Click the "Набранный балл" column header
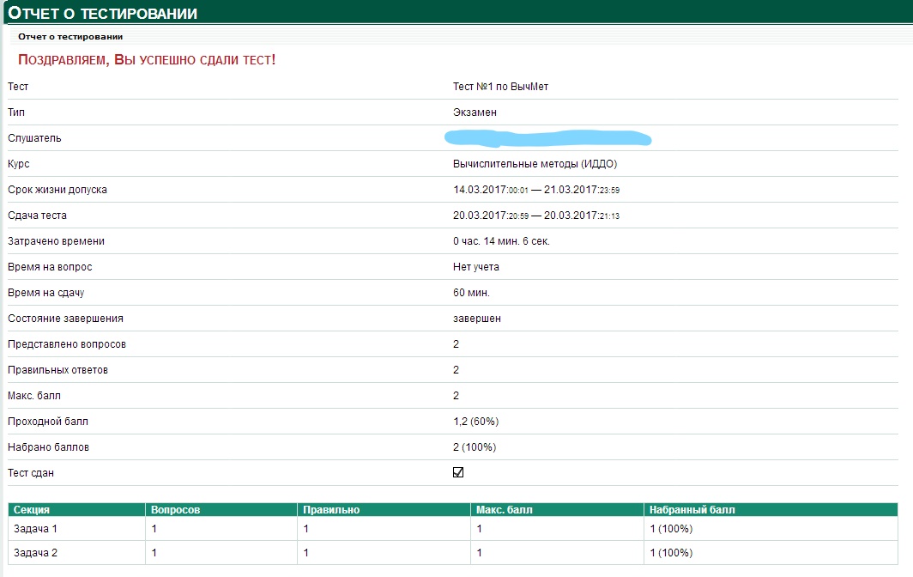The height and width of the screenshot is (577, 913). pos(692,510)
